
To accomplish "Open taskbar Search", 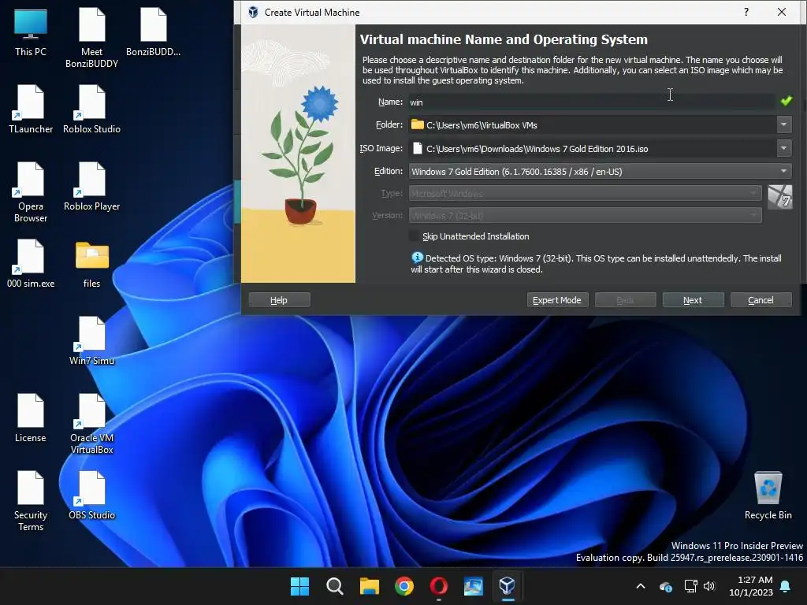I will click(334, 586).
